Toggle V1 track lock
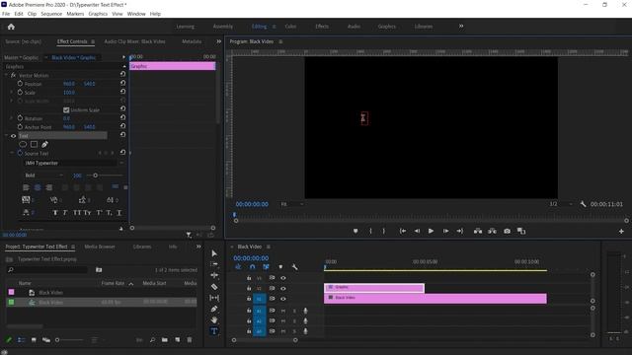This screenshot has height=355, width=632. click(x=249, y=299)
